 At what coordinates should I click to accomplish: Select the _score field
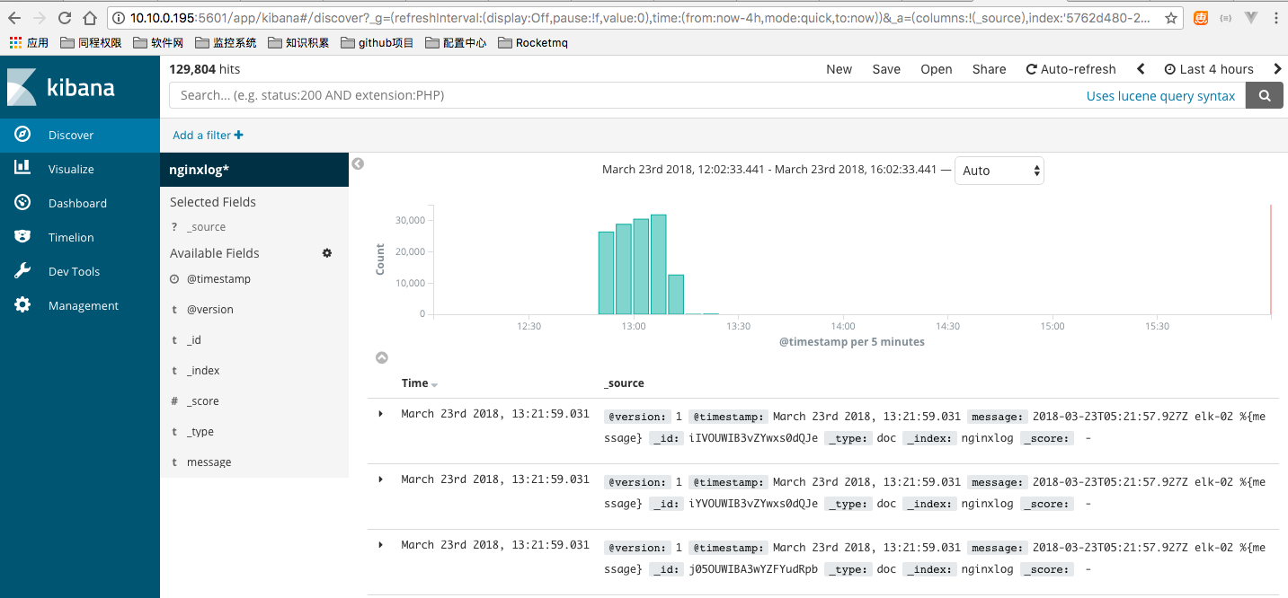click(x=202, y=401)
